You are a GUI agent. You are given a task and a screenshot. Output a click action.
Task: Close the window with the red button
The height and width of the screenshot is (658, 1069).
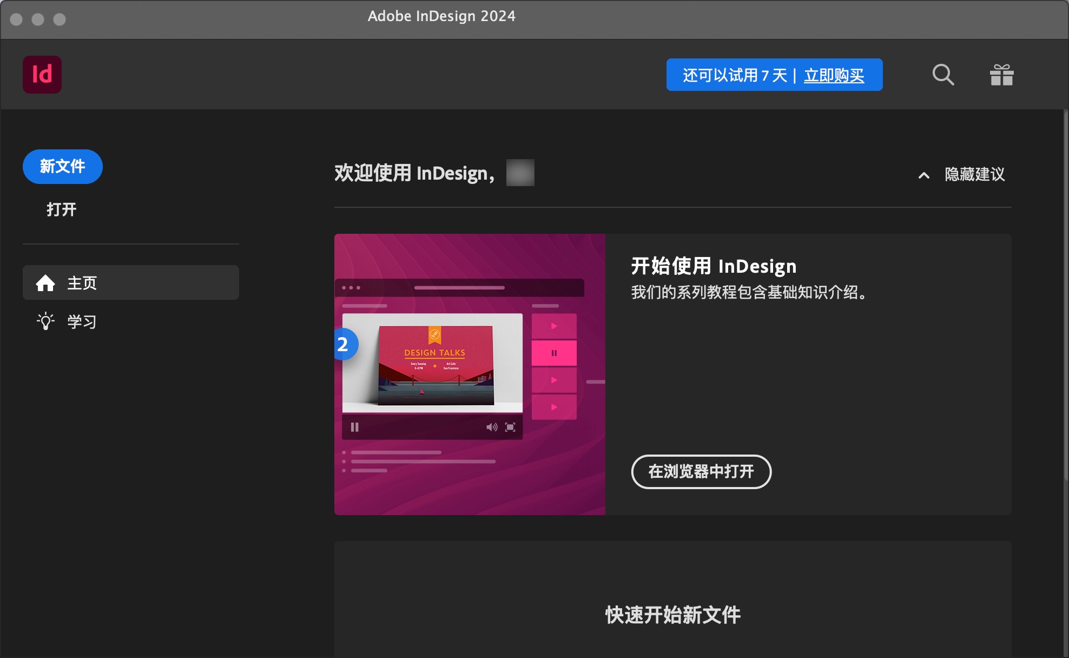tap(16, 19)
